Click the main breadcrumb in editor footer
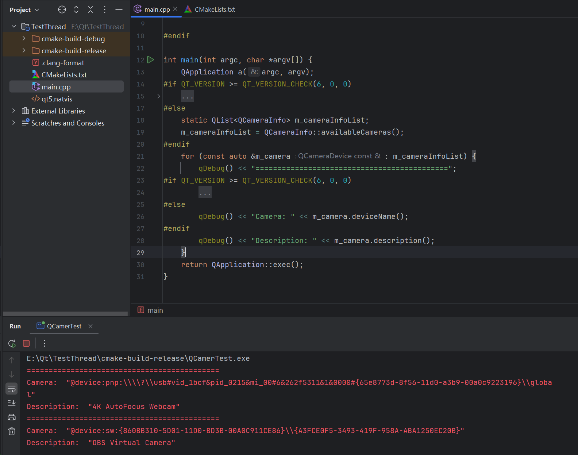This screenshot has width=578, height=455. tap(155, 310)
